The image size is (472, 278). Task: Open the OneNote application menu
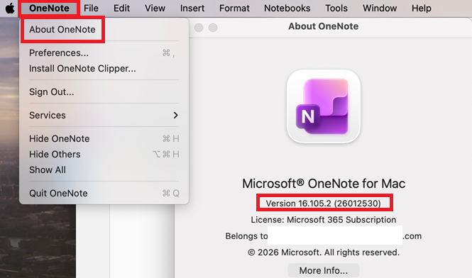pyautogui.click(x=49, y=8)
